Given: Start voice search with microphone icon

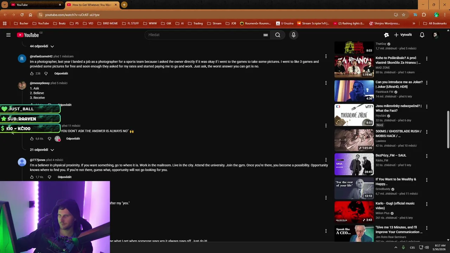Looking at the screenshot, I should 294,35.
